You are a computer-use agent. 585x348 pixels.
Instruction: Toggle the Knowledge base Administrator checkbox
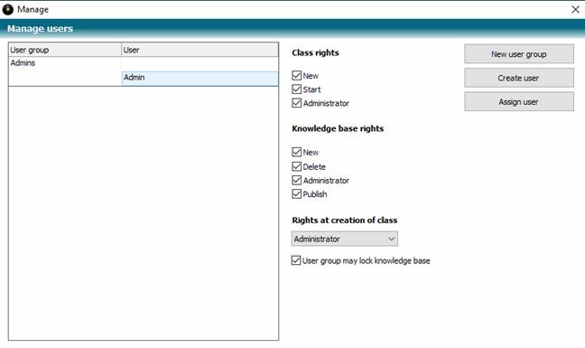(297, 181)
